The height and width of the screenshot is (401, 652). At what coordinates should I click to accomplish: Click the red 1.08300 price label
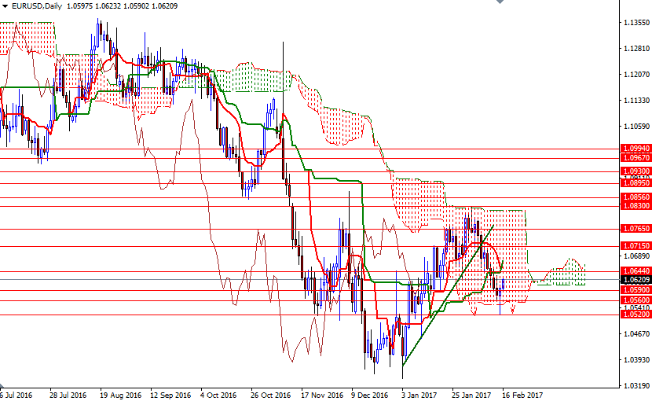click(636, 206)
